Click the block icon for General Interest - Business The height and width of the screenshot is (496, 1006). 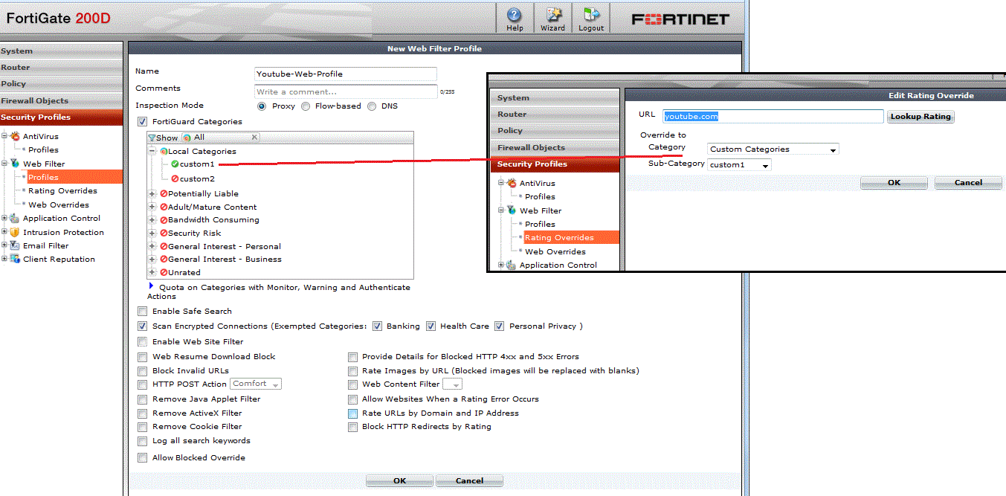pyautogui.click(x=163, y=260)
